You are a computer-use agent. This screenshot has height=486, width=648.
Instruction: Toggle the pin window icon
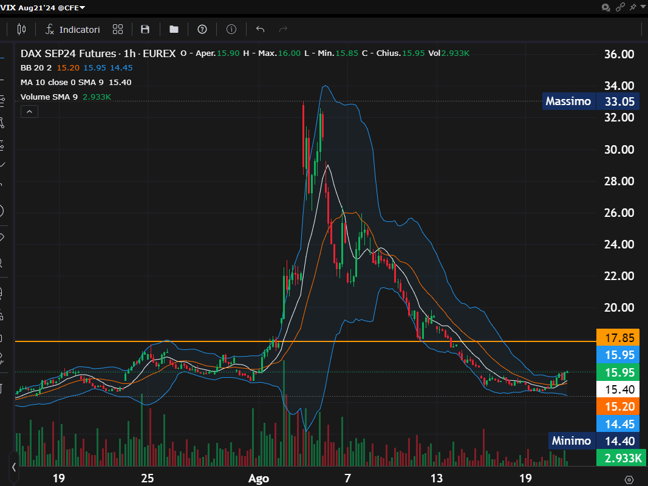coord(633,7)
